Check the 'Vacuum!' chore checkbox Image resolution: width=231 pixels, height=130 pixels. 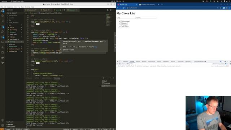tap(121, 25)
